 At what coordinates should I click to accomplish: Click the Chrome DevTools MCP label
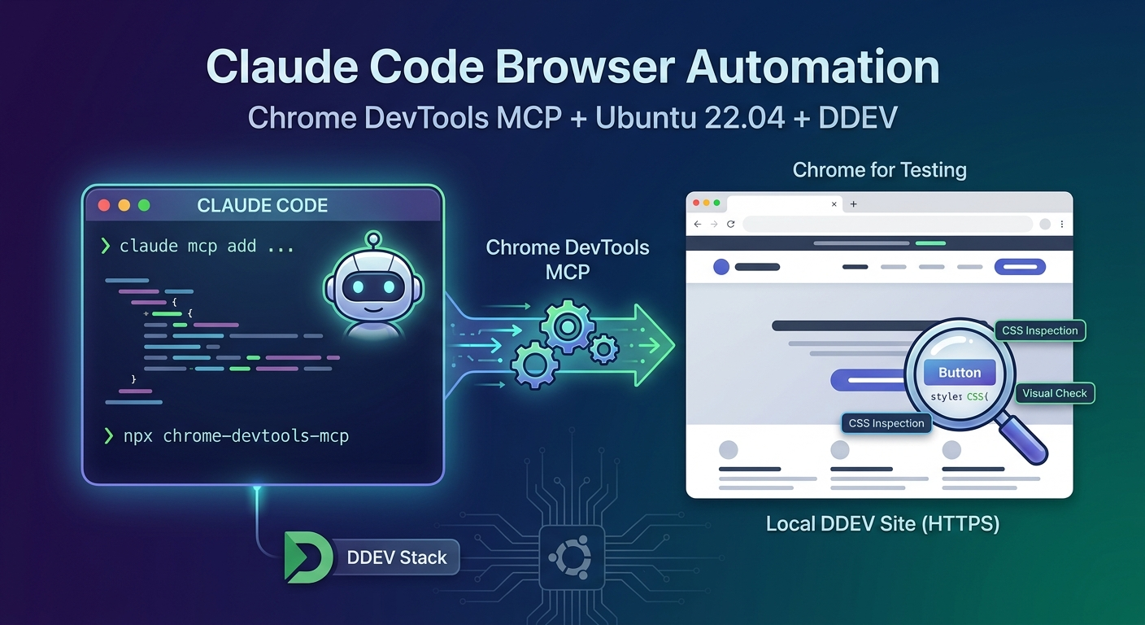[568, 259]
